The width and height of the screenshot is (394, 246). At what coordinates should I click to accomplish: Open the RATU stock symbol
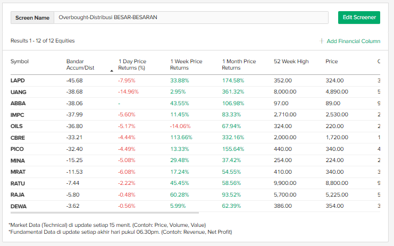click(18, 183)
